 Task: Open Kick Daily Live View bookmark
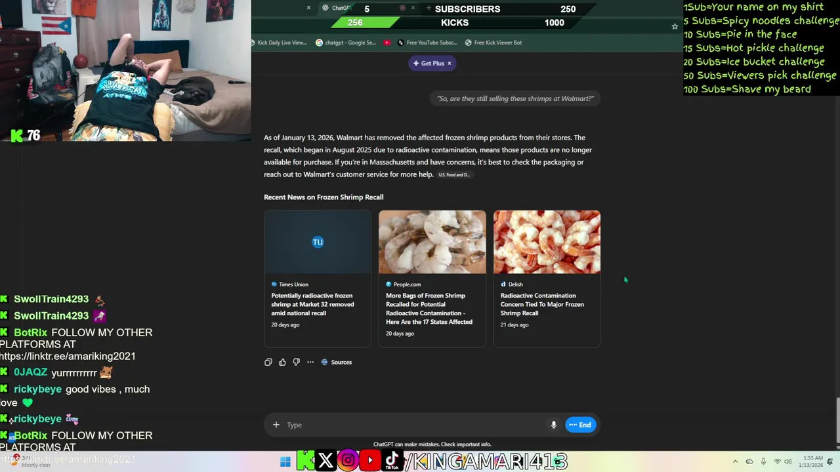coord(280,43)
